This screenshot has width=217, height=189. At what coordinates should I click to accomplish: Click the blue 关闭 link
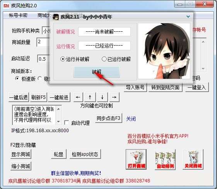pyautogui.click(x=131, y=119)
